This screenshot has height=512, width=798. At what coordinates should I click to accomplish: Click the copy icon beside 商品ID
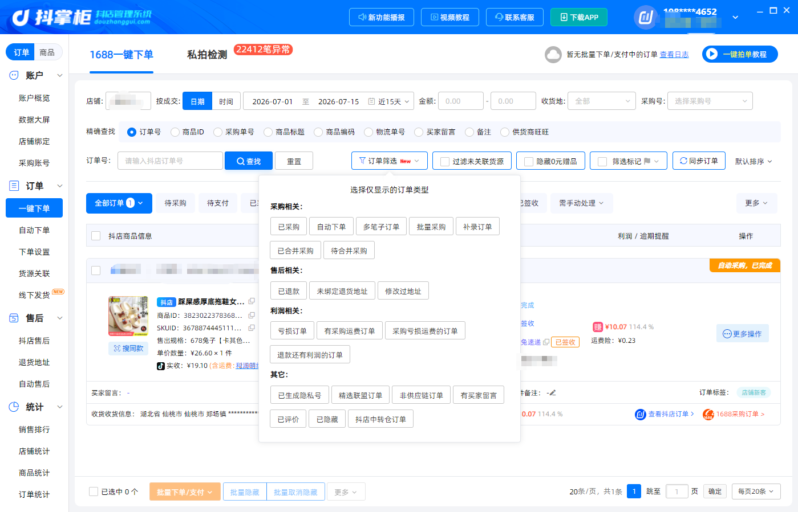(252, 315)
